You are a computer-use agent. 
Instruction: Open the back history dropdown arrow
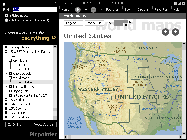[86, 10]
